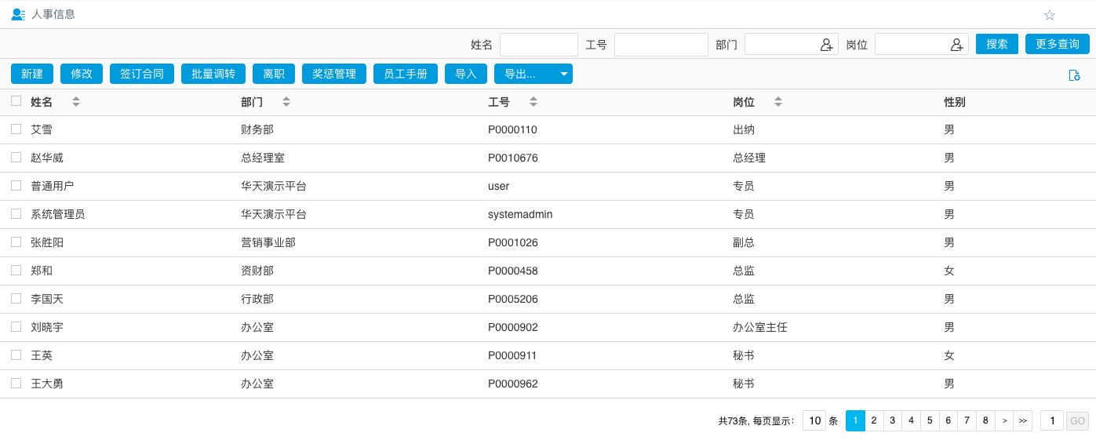Sort by the employee ID column arrows
The width and height of the screenshot is (1096, 440).
533,102
